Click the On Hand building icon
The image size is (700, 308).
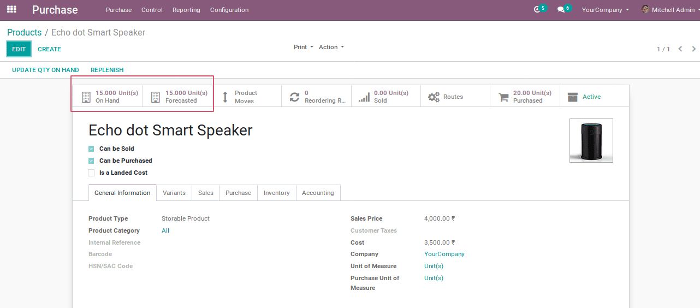[86, 97]
